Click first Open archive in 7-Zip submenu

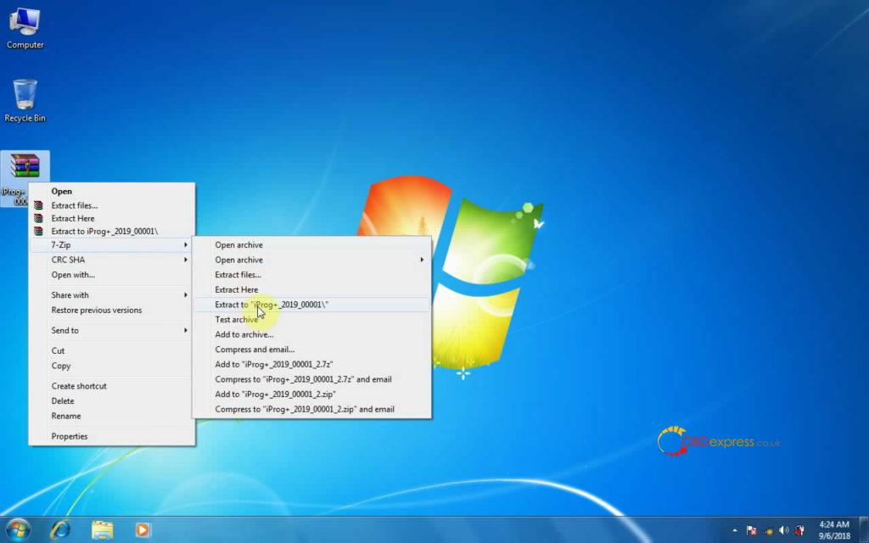tap(311, 245)
